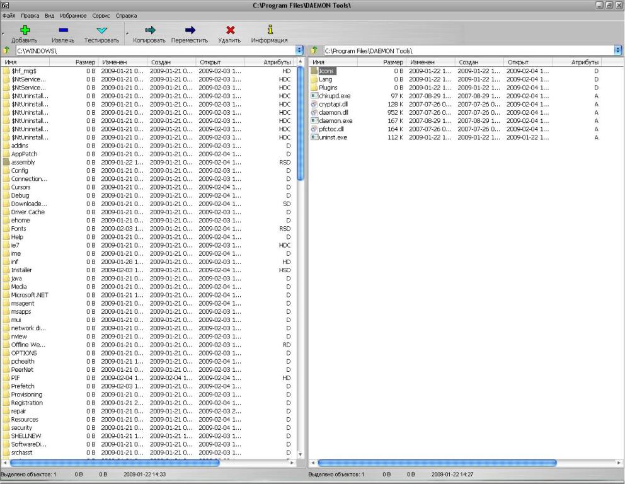Open the Справка menu
This screenshot has height=484, width=625.
[126, 16]
